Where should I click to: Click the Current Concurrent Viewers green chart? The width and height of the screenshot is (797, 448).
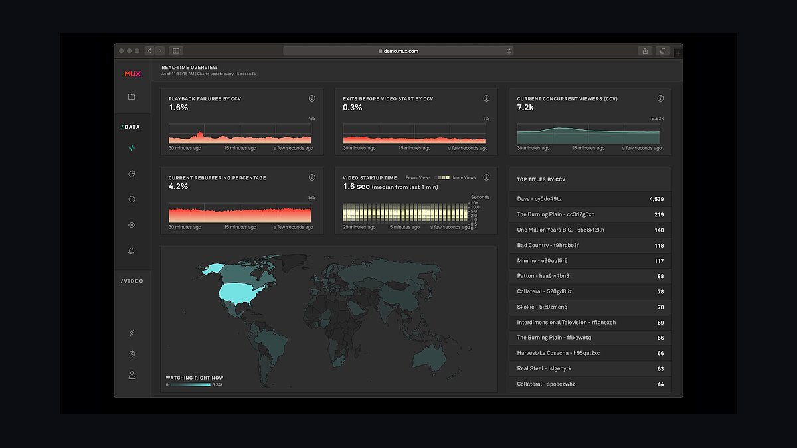(x=589, y=133)
